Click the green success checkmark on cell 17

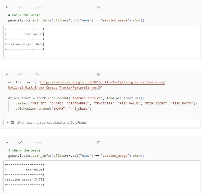click(x=20, y=142)
